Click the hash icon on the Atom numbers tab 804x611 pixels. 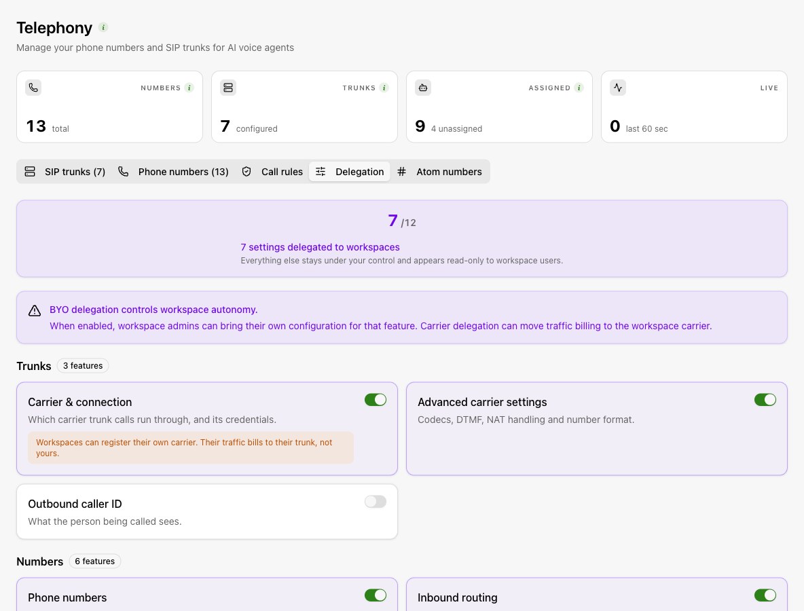401,172
